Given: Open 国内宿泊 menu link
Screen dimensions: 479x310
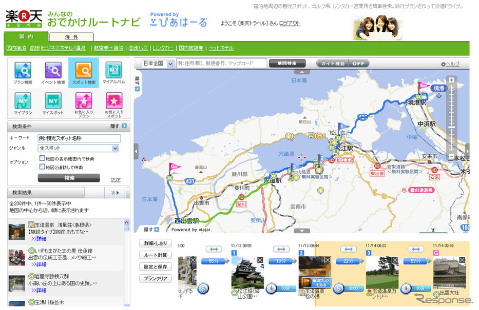Looking at the screenshot, I should [16, 48].
